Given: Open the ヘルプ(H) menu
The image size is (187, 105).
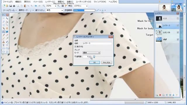Looking at the screenshot, I should (113, 2).
